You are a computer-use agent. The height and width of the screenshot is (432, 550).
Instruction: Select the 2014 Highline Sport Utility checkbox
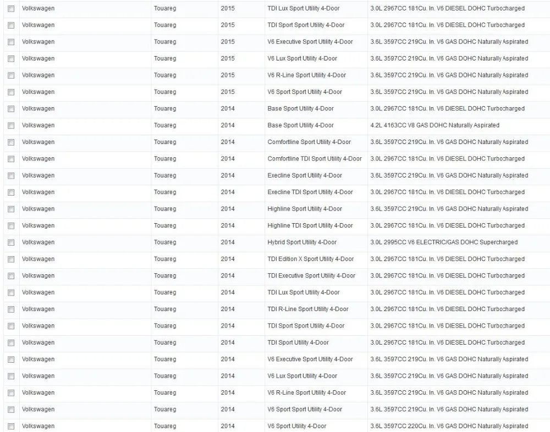point(11,209)
